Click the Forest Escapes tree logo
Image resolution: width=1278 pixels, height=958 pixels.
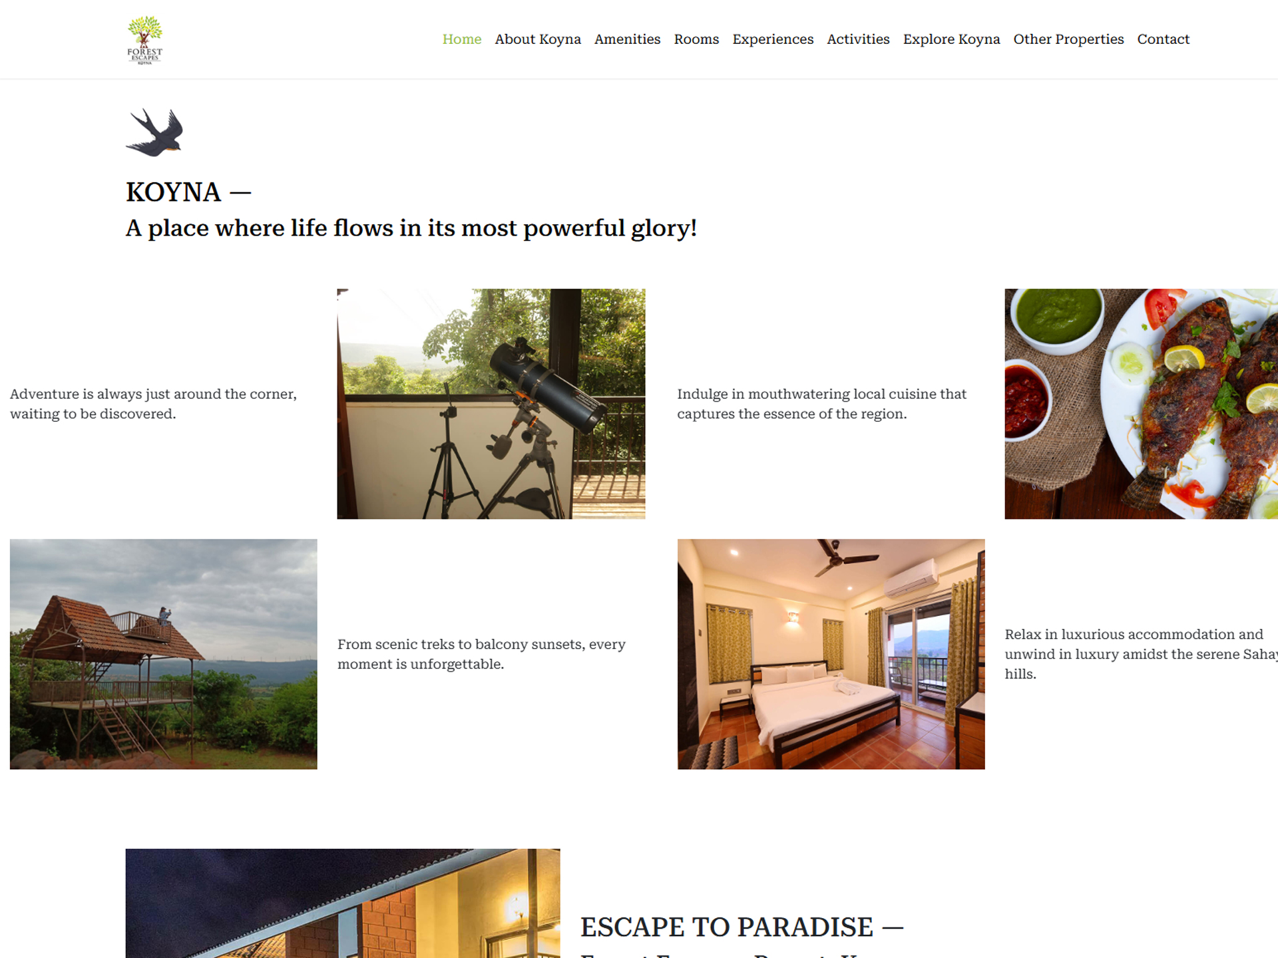[144, 40]
